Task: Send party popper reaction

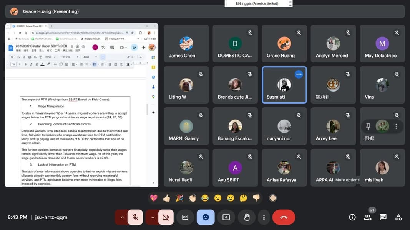Action: coord(179,198)
